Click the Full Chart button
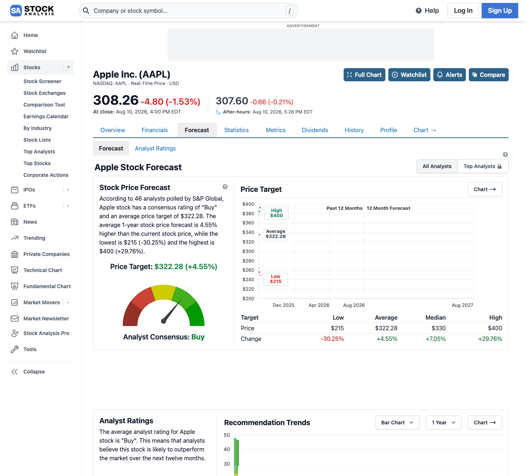527x476 pixels. (365, 75)
